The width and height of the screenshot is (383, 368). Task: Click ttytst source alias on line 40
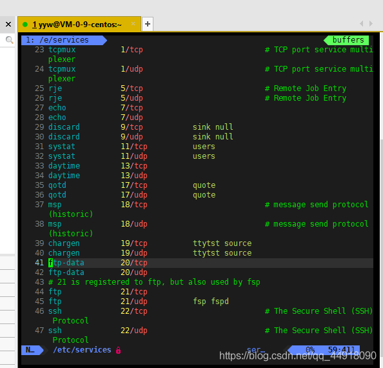click(222, 253)
